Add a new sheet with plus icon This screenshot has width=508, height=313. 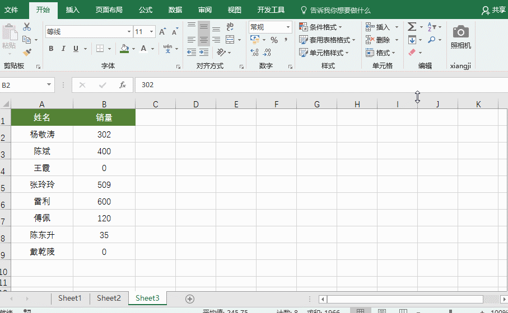190,298
